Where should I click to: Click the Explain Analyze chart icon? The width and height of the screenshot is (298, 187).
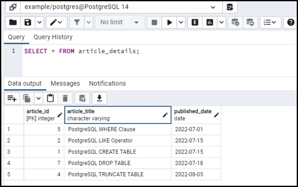(210, 22)
